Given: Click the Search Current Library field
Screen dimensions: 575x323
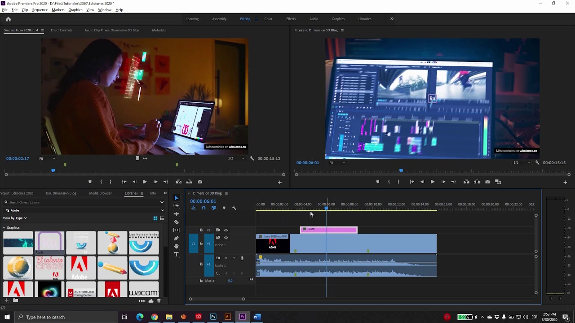Looking at the screenshot, I should pyautogui.click(x=84, y=202).
